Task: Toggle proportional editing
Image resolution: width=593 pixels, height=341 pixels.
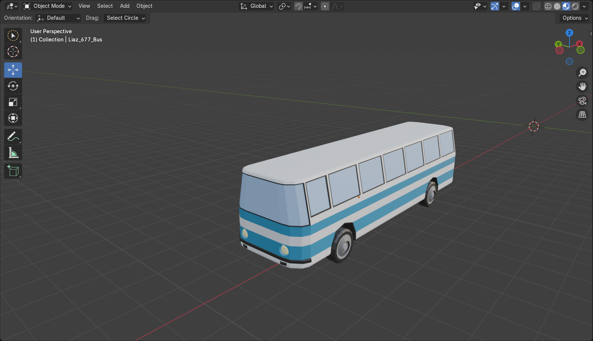Action: click(325, 6)
